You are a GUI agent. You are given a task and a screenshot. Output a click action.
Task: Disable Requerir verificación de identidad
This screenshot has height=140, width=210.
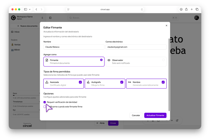(45, 102)
